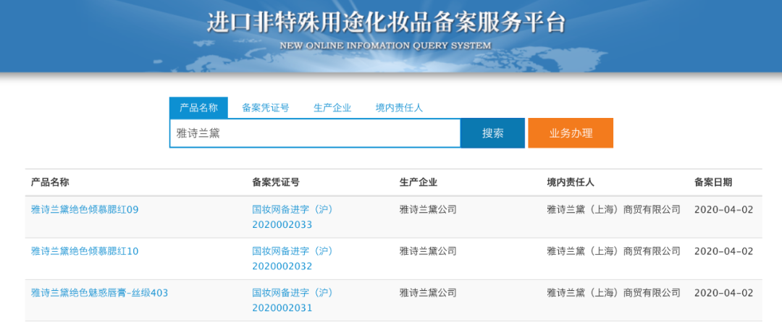Viewport: 782px width, 322px height.
Task: Open product 雅诗兰黛绝色魅惑唇膏-丝缎403
Action: [99, 293]
